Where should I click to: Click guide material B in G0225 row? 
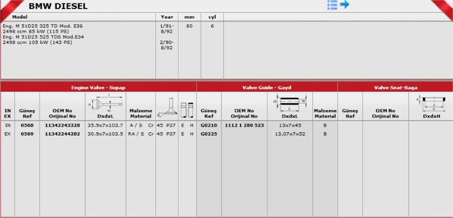325,134
